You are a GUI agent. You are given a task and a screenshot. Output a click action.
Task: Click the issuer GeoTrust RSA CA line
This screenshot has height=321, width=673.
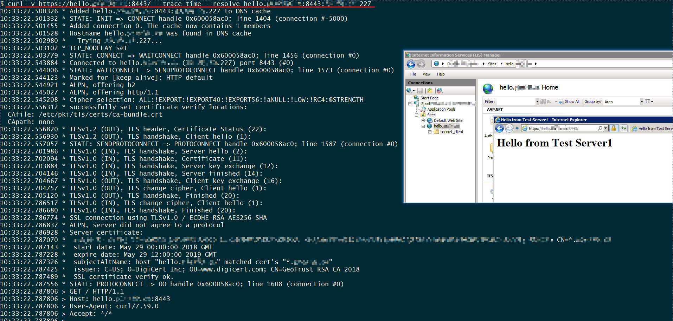pyautogui.click(x=216, y=269)
